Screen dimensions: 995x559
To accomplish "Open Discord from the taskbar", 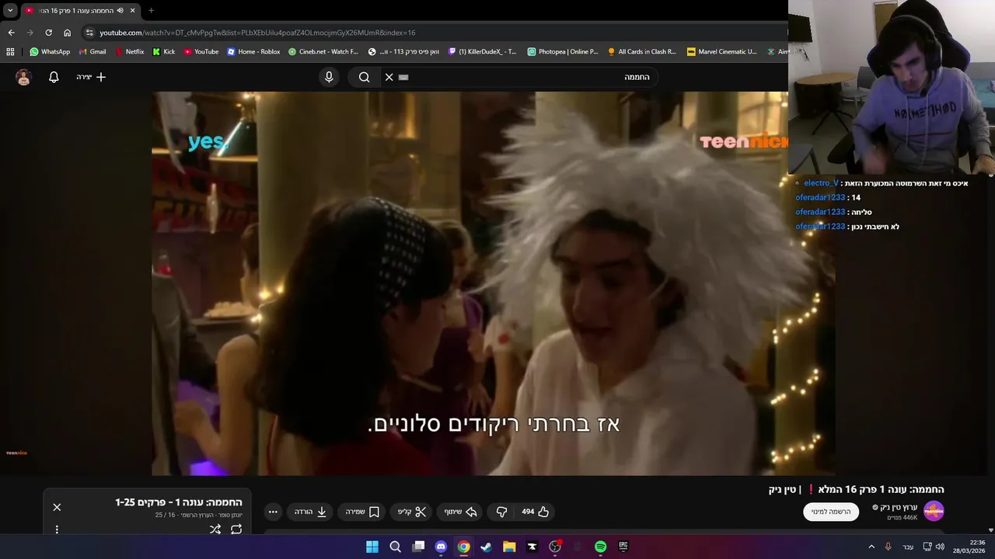I will click(x=441, y=547).
